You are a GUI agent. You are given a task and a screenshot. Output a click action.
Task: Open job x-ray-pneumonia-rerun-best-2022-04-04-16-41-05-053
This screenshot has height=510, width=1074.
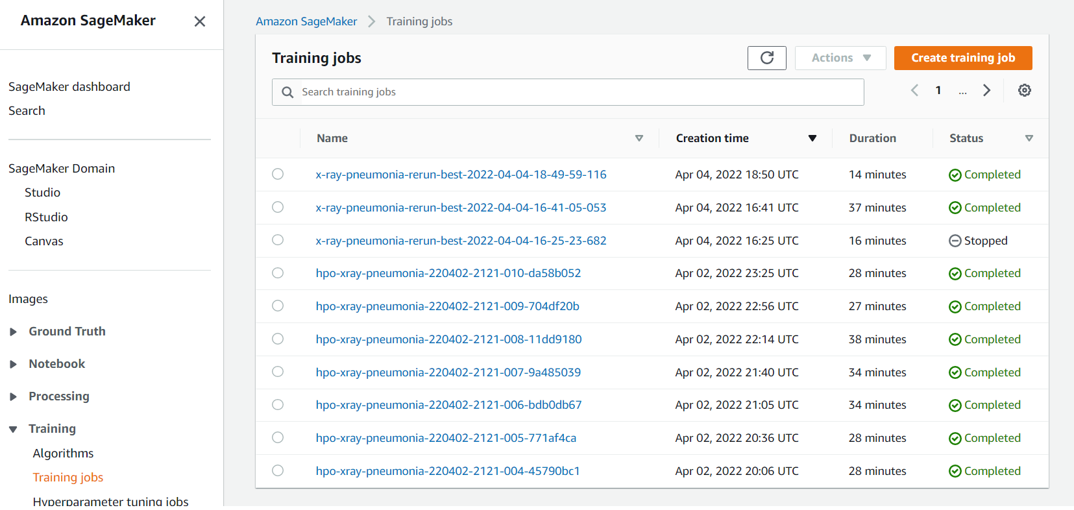pos(461,208)
